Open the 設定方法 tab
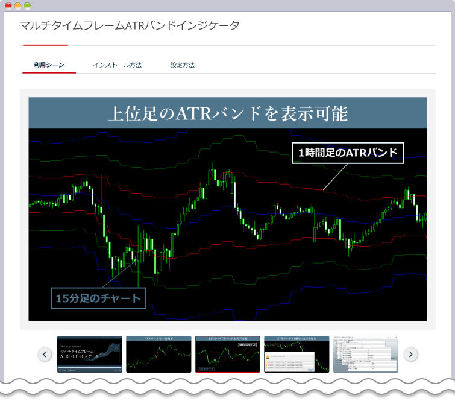The image size is (455, 401). pyautogui.click(x=183, y=65)
